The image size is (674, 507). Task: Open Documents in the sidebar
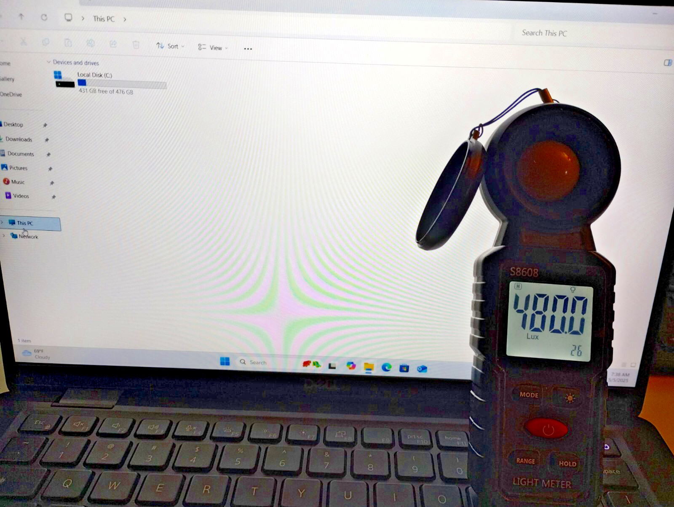click(x=21, y=154)
